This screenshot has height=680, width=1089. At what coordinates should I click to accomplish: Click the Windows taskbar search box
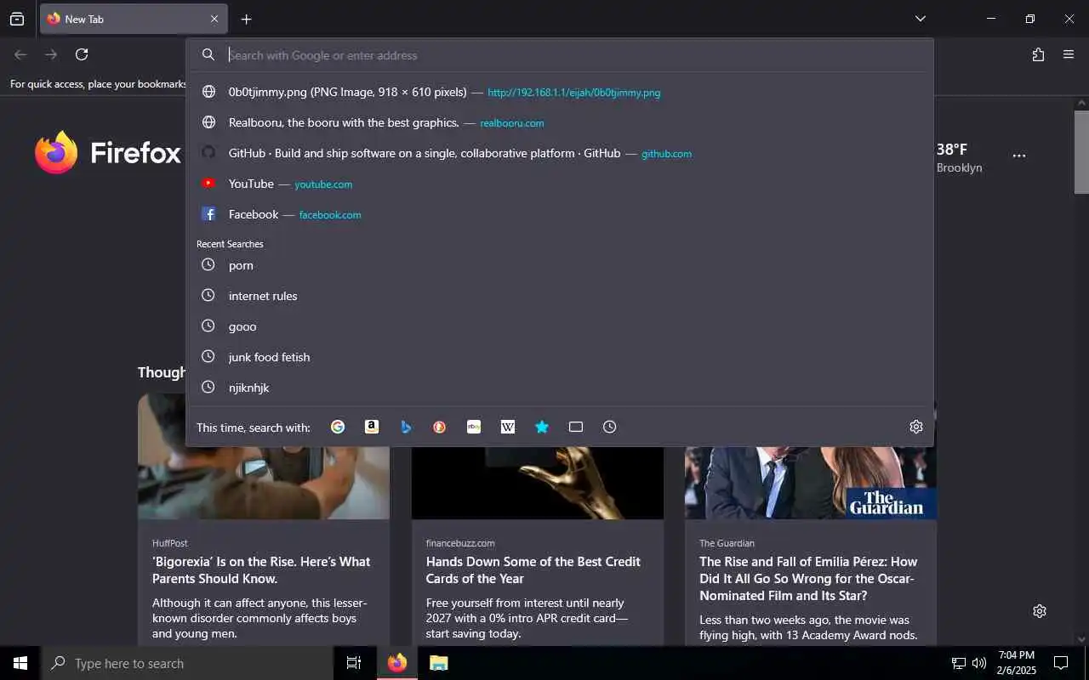coord(187,663)
